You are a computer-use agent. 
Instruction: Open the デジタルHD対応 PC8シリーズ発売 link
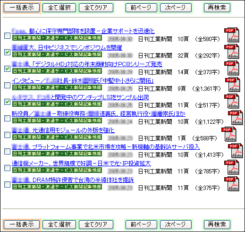87,64
